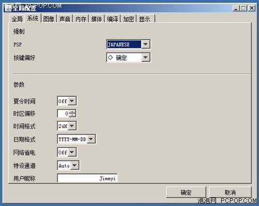Open the 媒体 tab

97,19
